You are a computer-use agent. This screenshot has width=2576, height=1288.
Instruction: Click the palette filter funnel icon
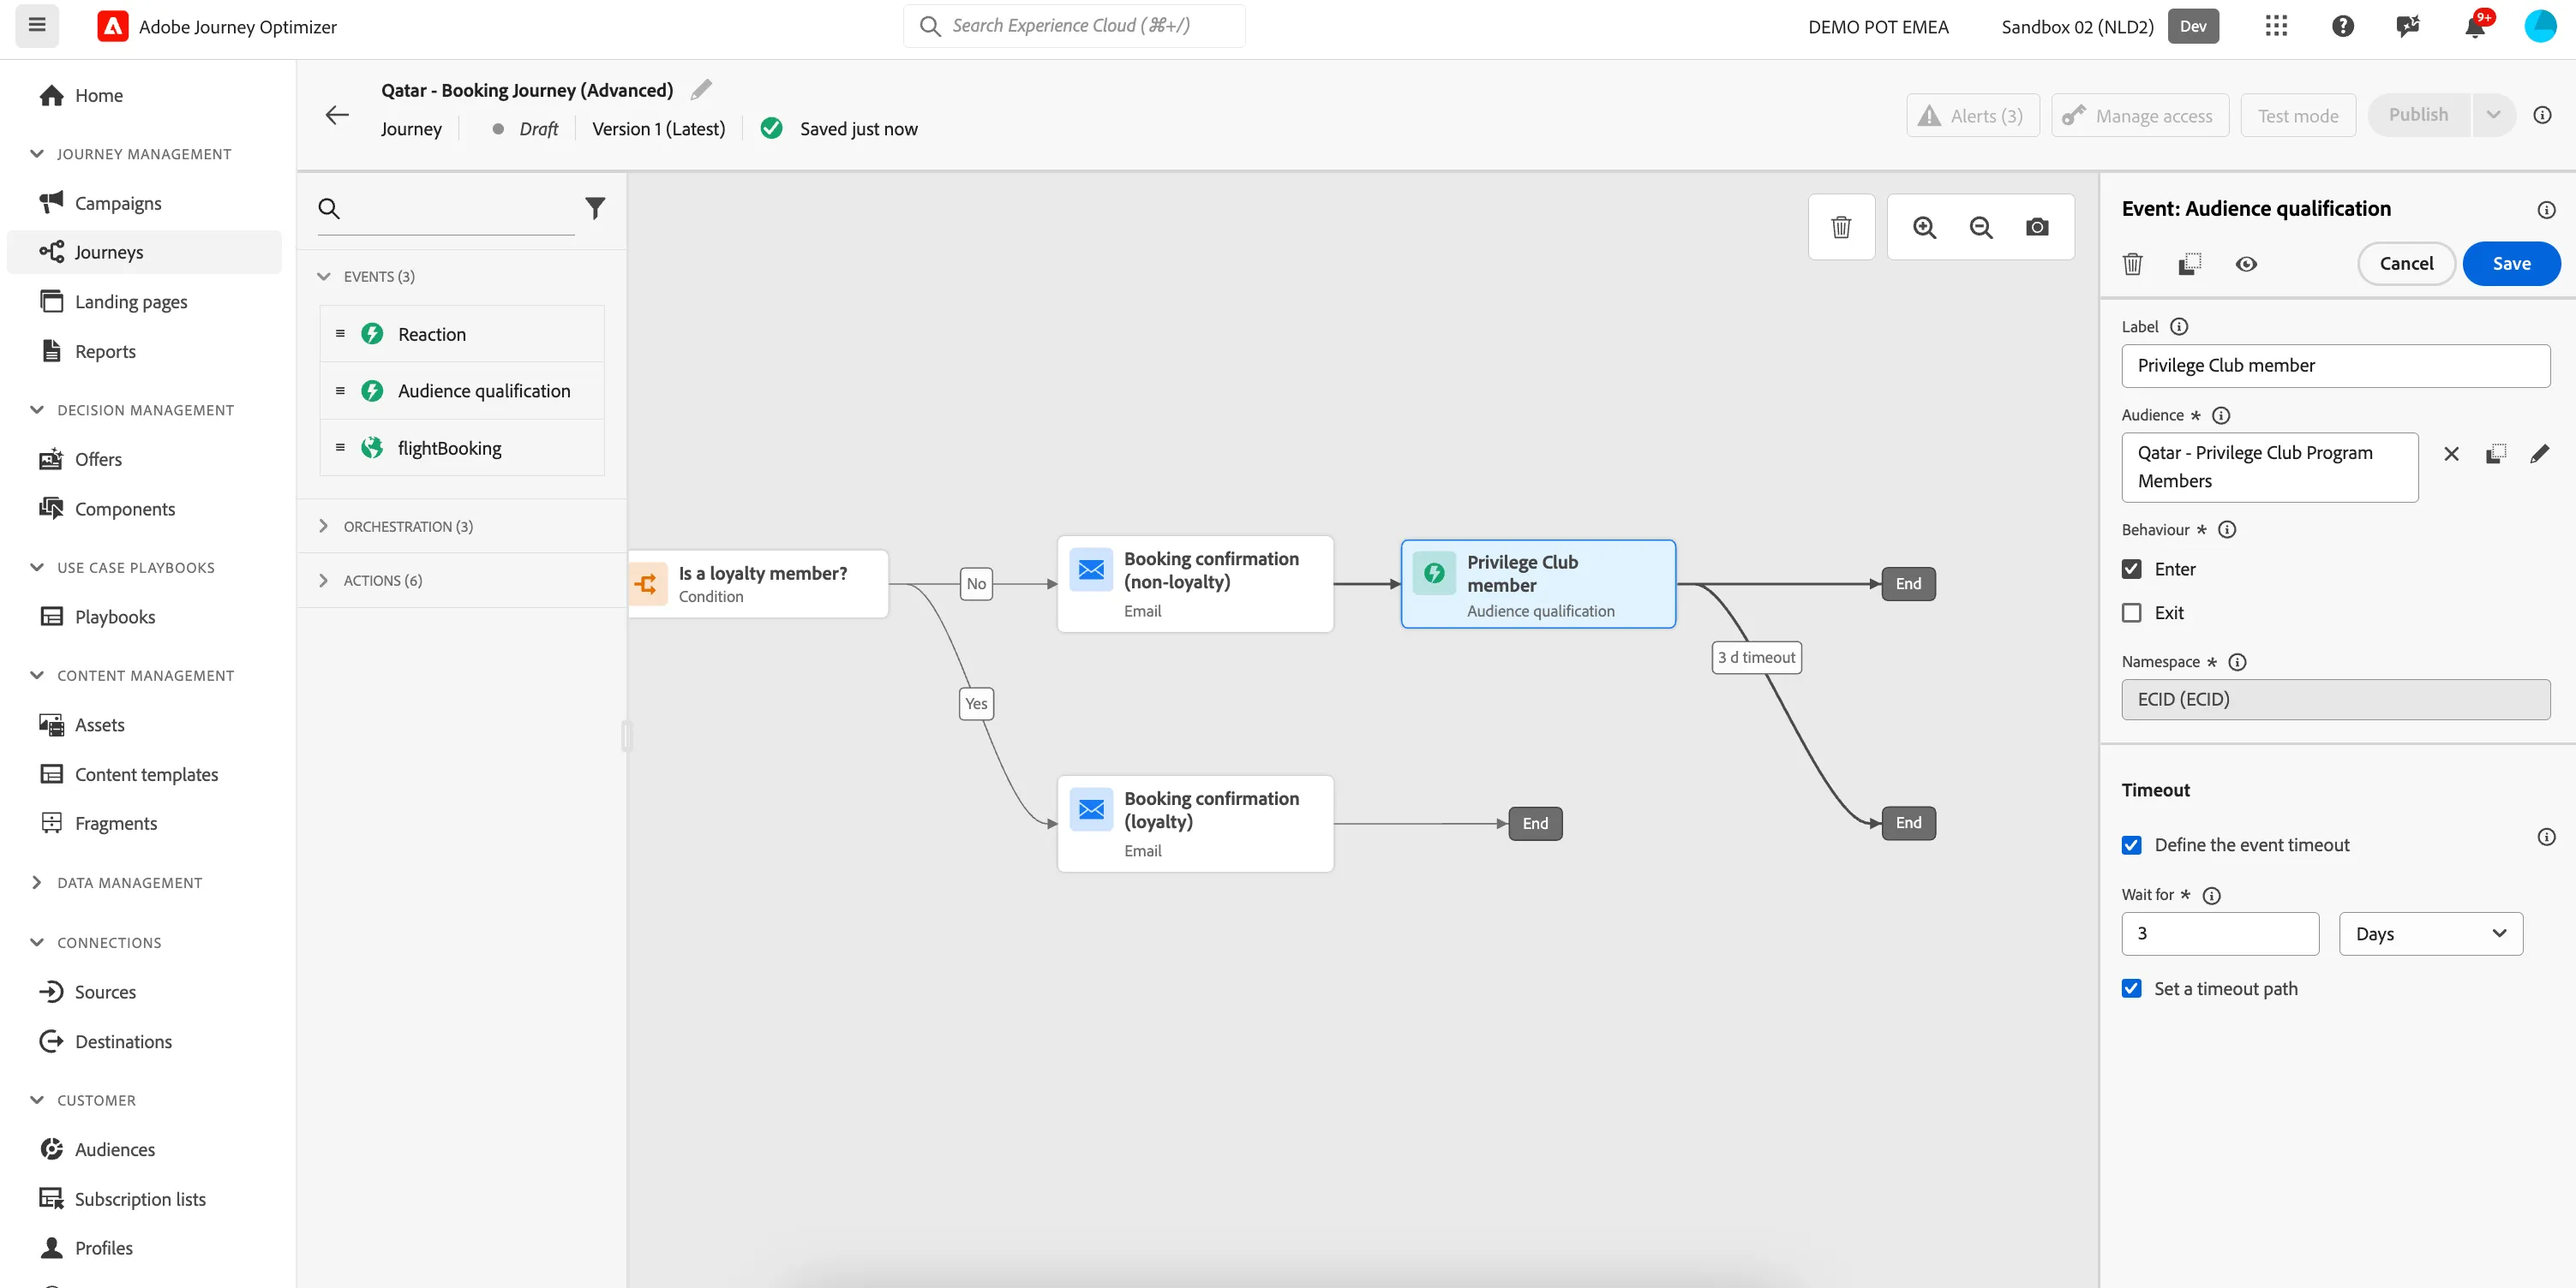point(595,208)
